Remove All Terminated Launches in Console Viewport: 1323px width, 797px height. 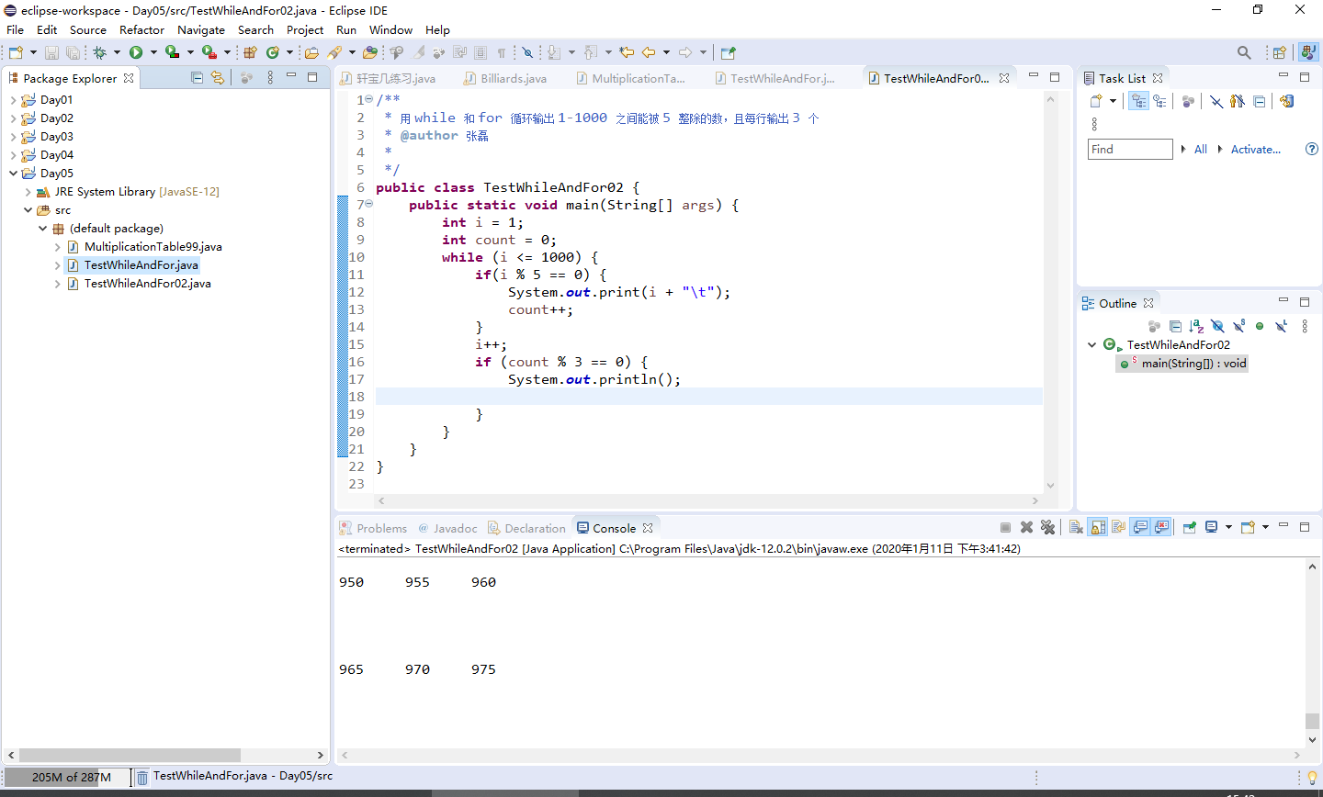(1047, 527)
